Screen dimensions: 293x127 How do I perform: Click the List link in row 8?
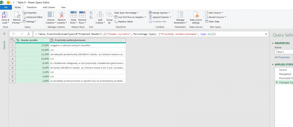52,76
